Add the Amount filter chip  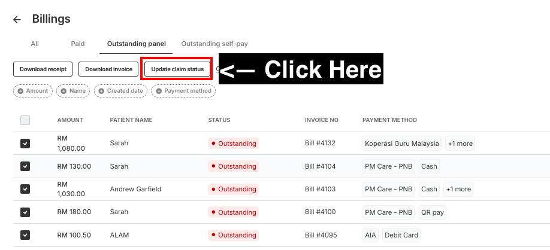(x=33, y=91)
